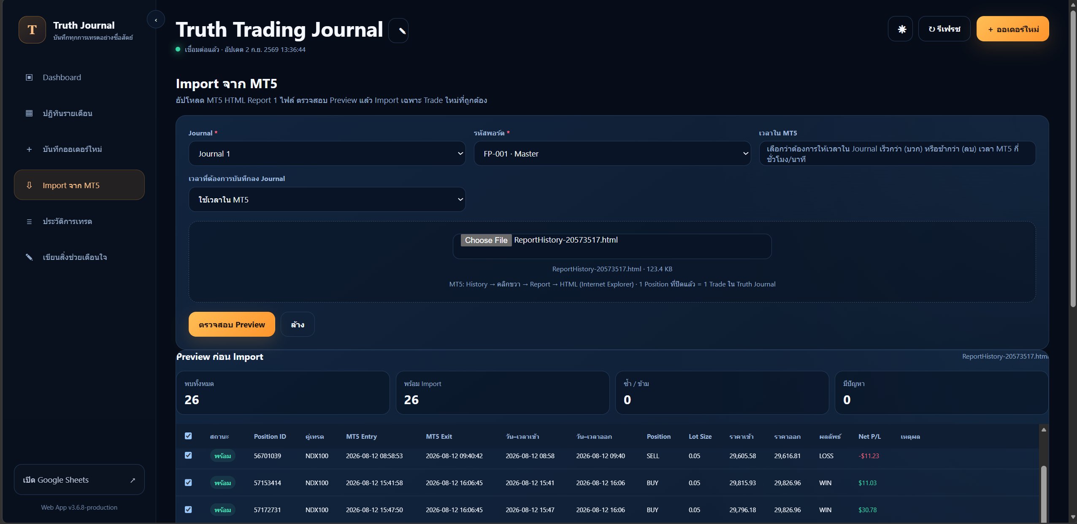Click the pencil edit icon beside the title
The image size is (1077, 524).
[x=398, y=30]
